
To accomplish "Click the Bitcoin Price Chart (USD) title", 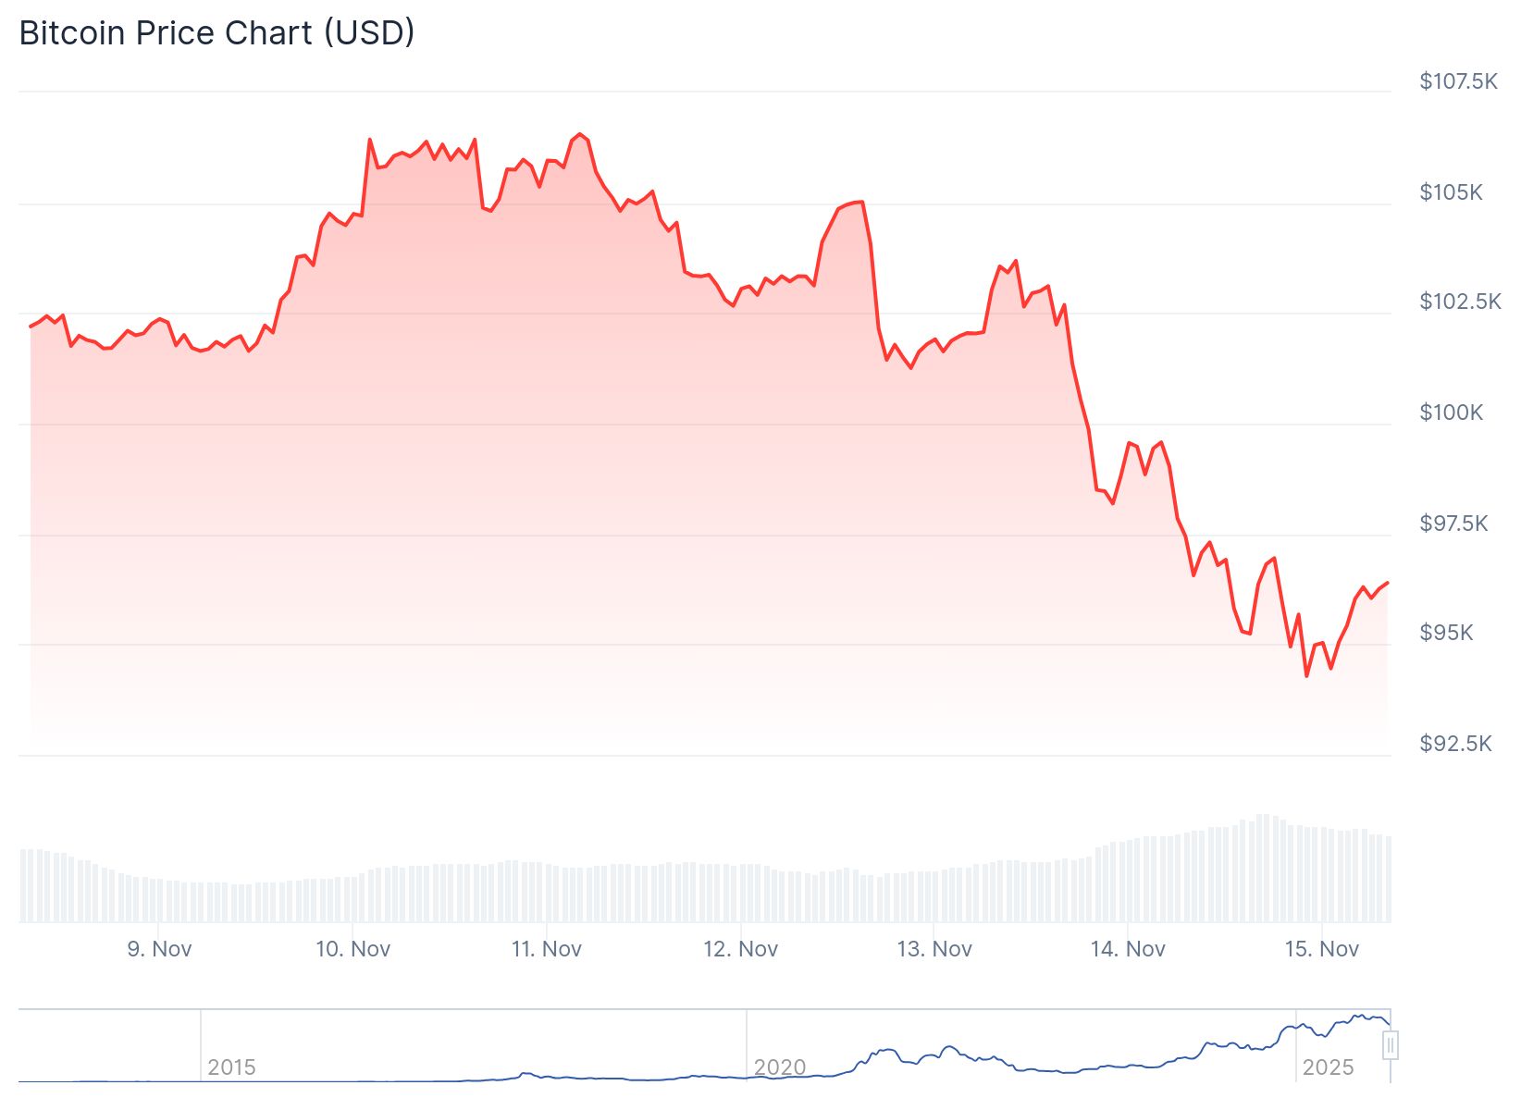I will click(216, 33).
